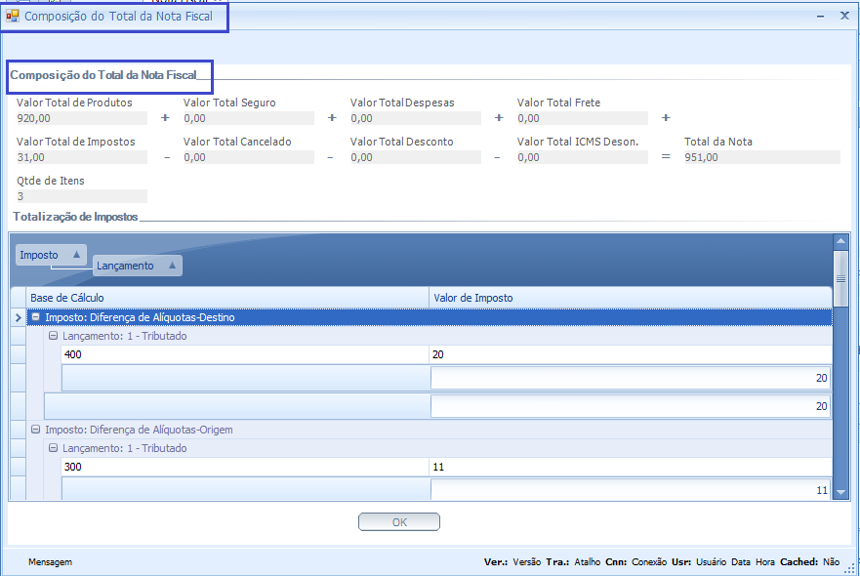Click the Valor Total de Produtos field
The height and width of the screenshot is (576, 860).
click(81, 118)
